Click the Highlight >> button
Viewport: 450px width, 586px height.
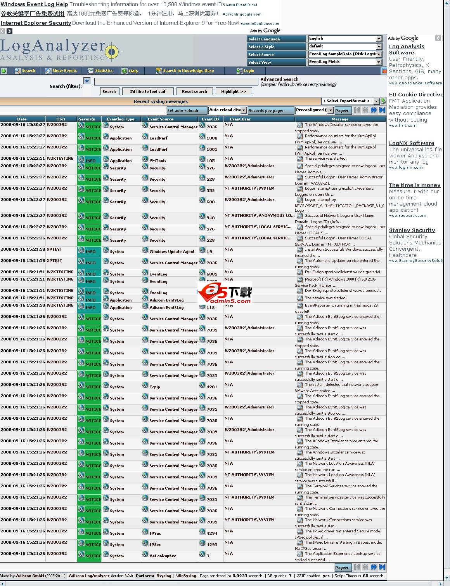pos(234,91)
